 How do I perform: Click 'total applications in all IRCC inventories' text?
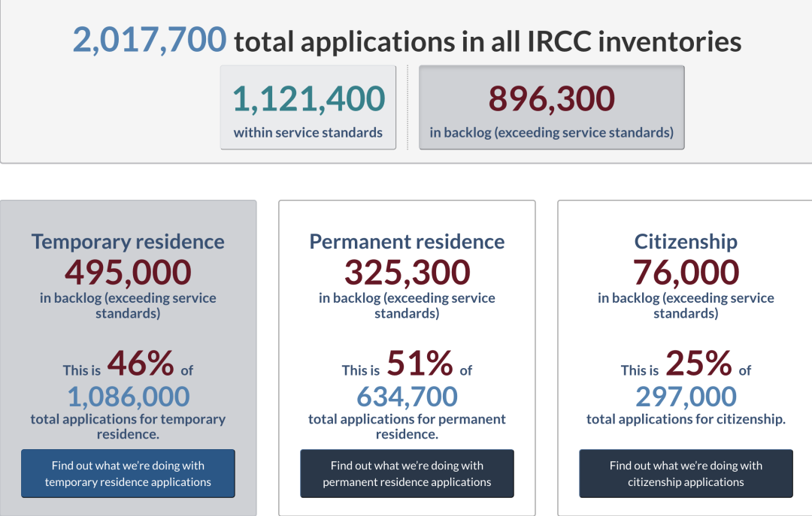[x=488, y=41]
